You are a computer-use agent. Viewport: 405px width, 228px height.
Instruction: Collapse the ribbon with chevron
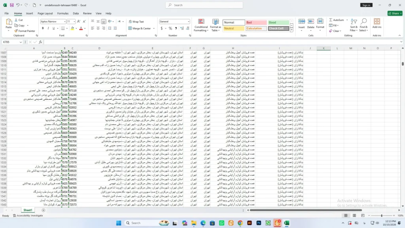click(399, 35)
